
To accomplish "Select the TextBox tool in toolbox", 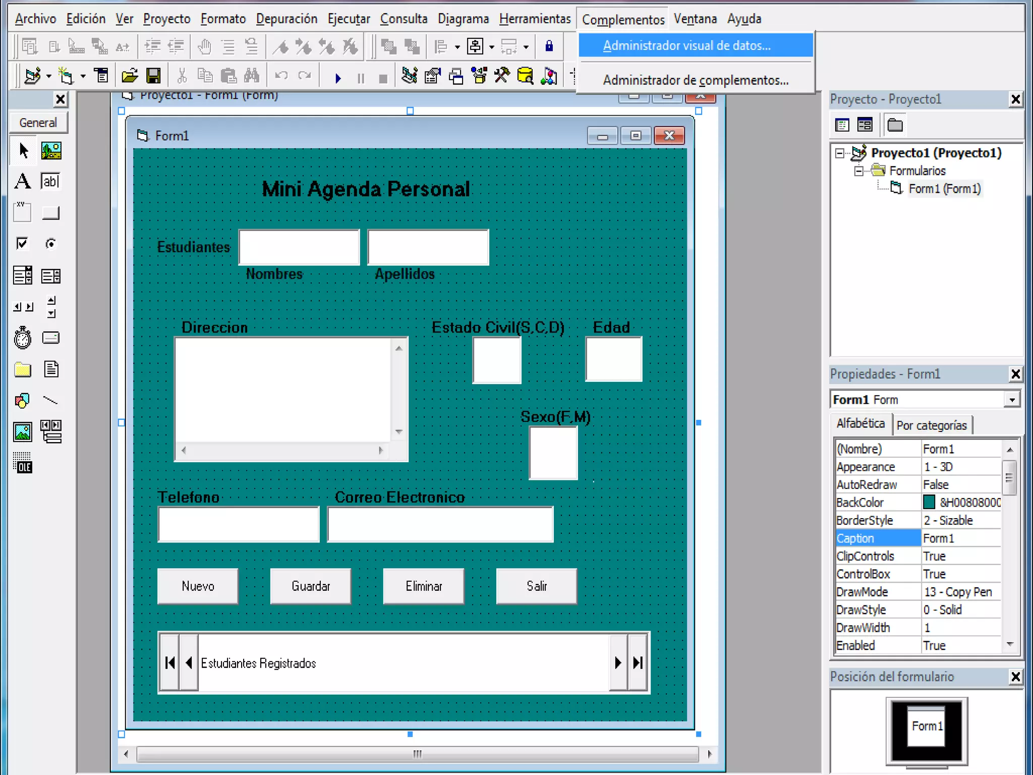I will tap(50, 181).
